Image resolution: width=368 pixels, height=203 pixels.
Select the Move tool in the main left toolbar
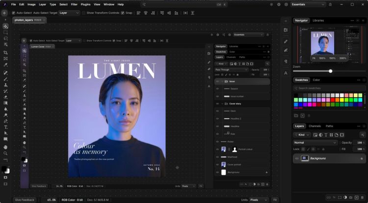[5, 26]
